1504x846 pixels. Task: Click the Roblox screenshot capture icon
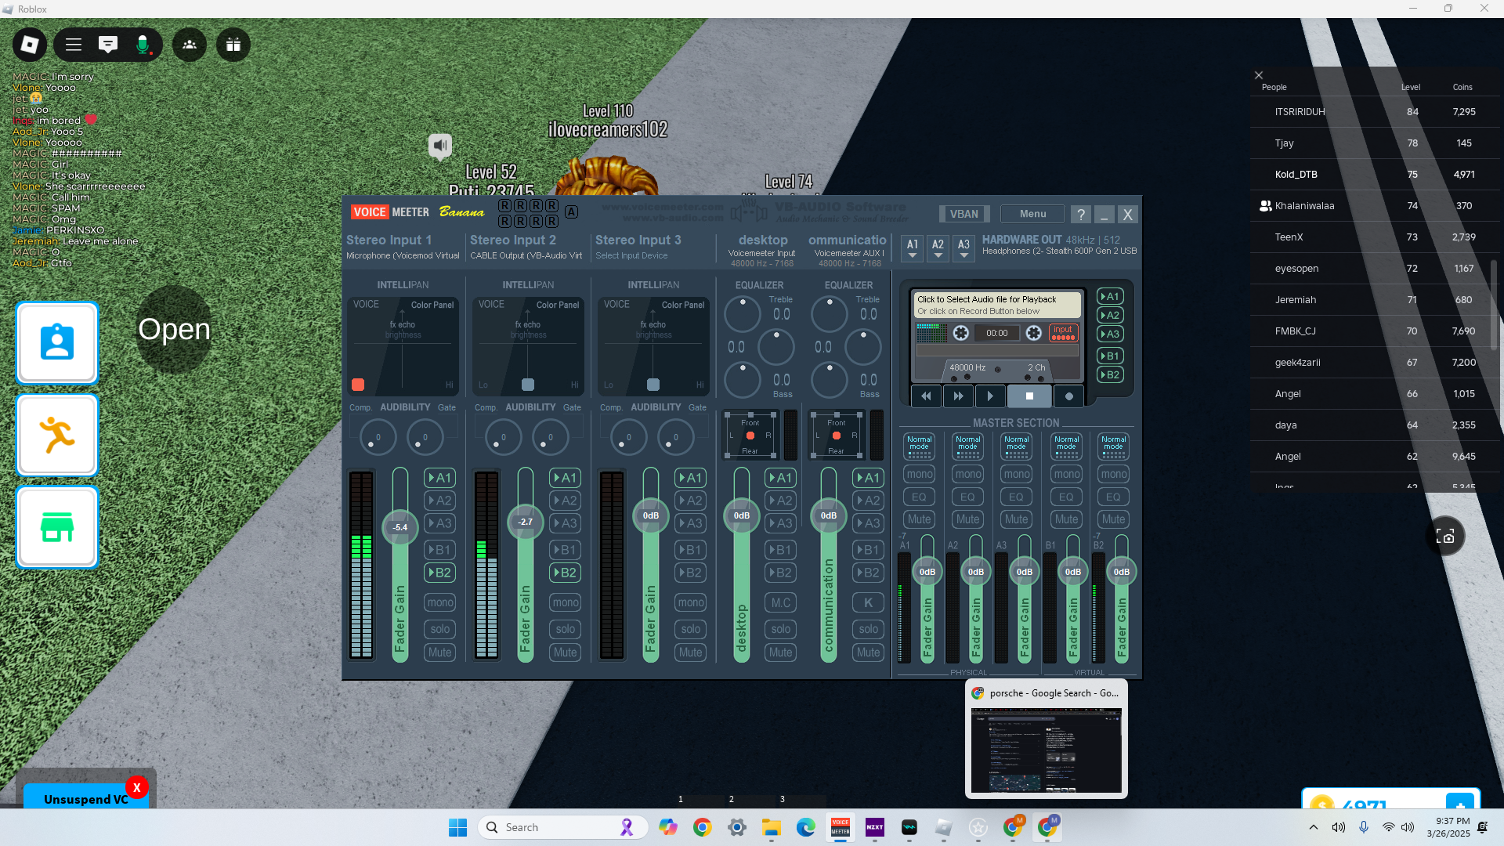1445,536
